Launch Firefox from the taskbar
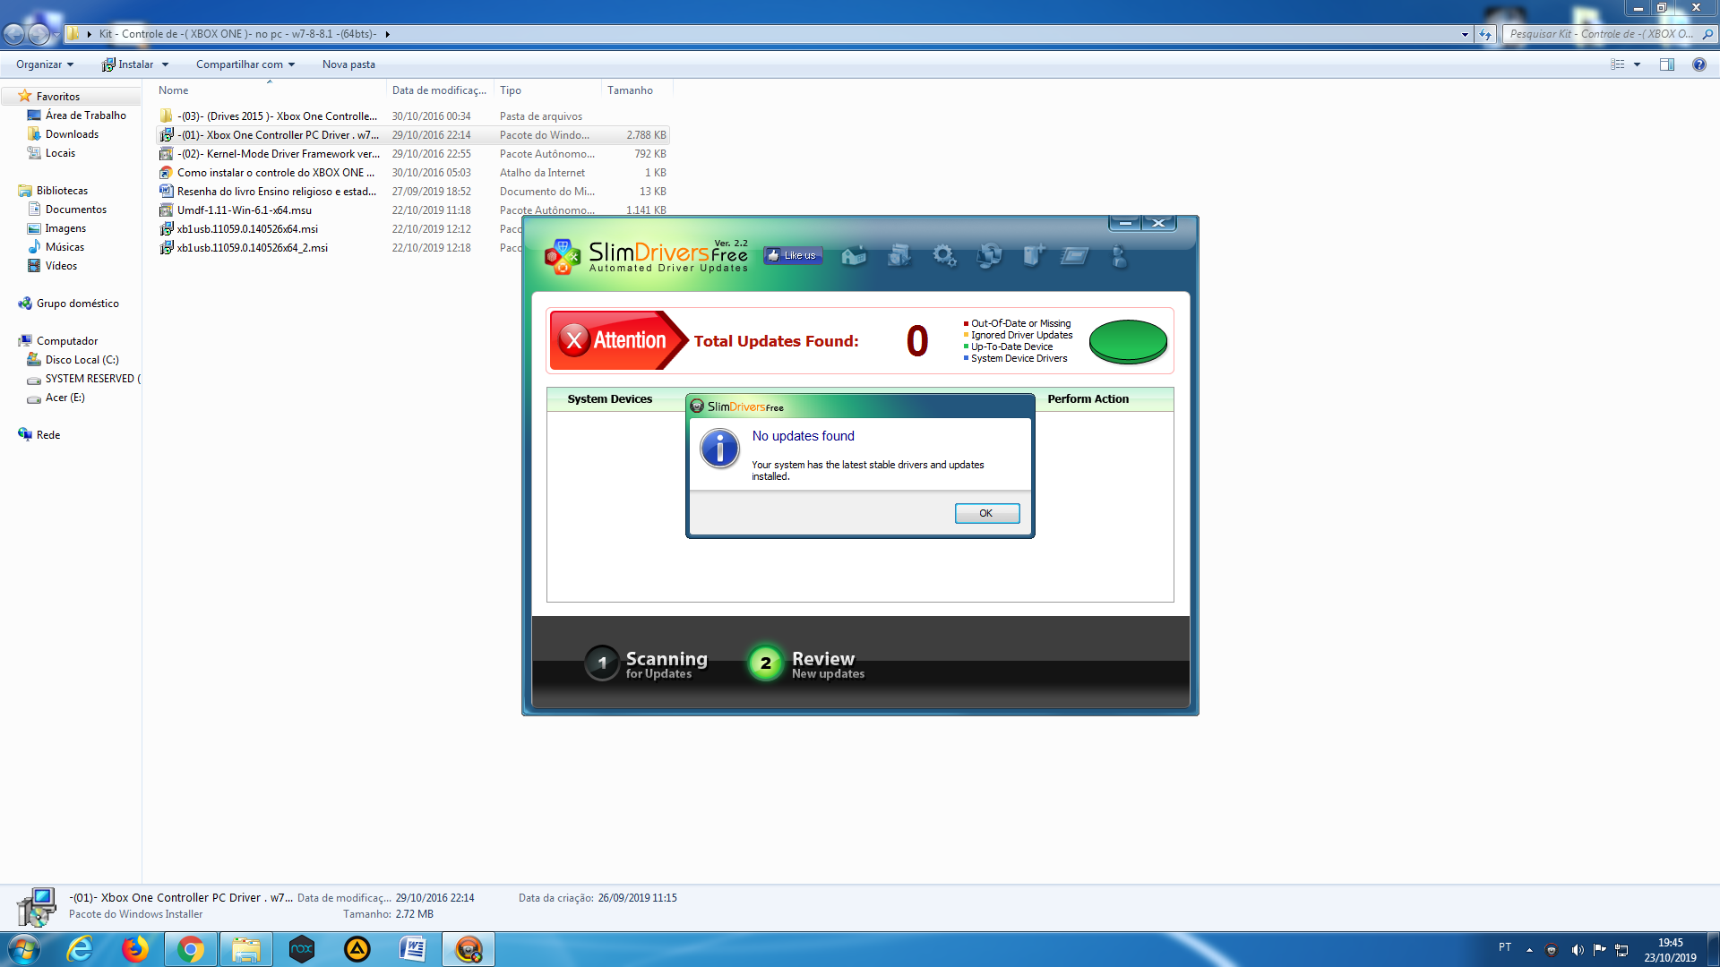1720x967 pixels. click(x=135, y=949)
